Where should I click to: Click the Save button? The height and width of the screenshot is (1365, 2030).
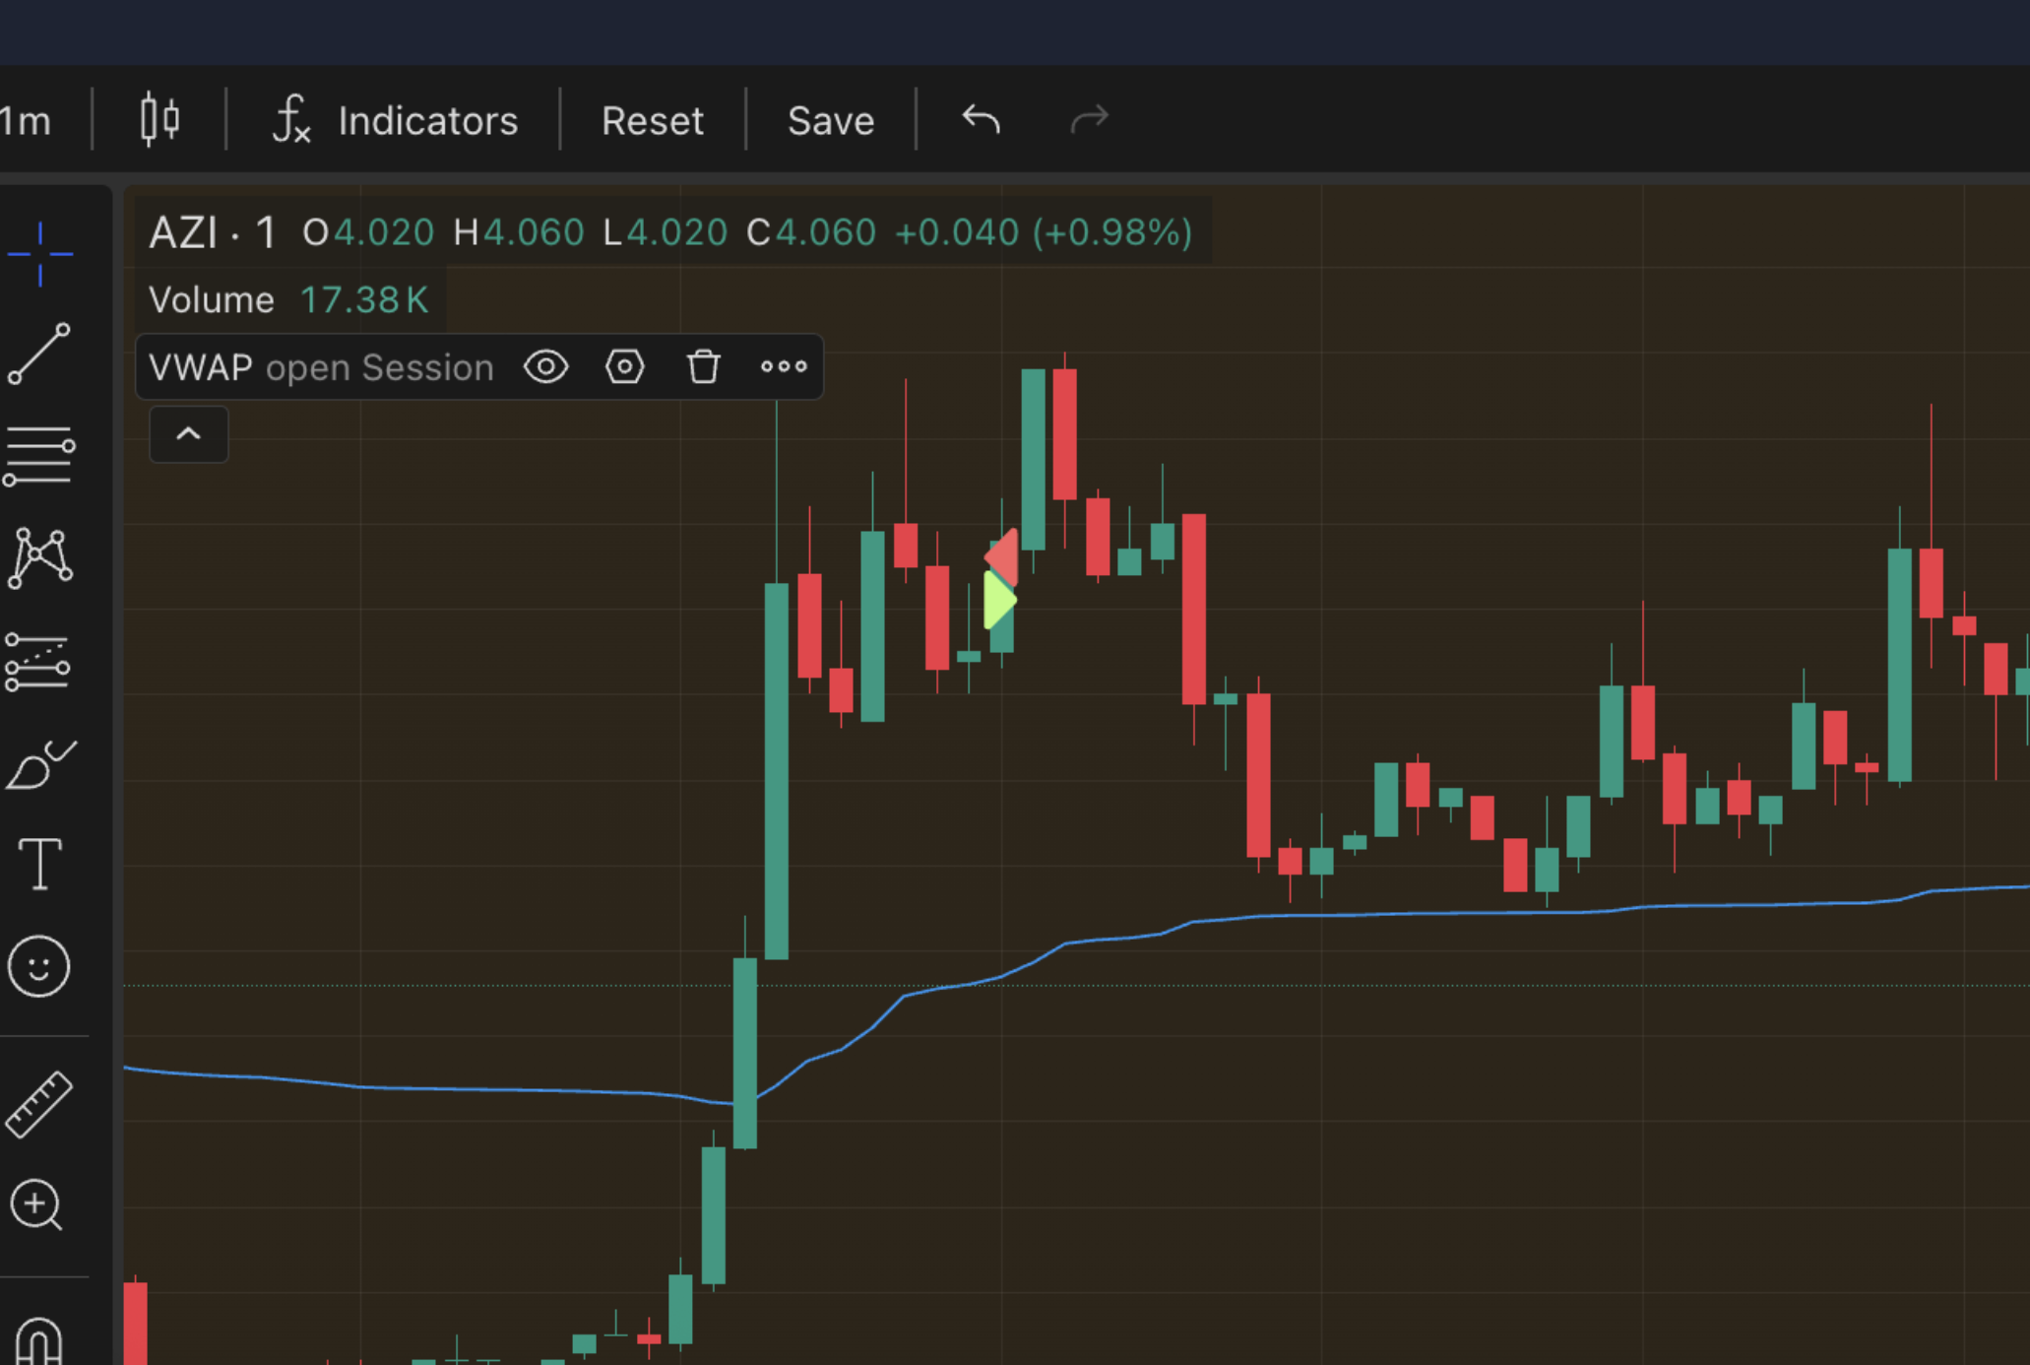pyautogui.click(x=830, y=121)
